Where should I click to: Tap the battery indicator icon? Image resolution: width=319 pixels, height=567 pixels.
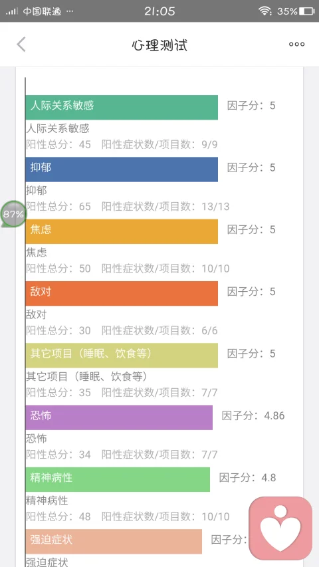point(306,11)
